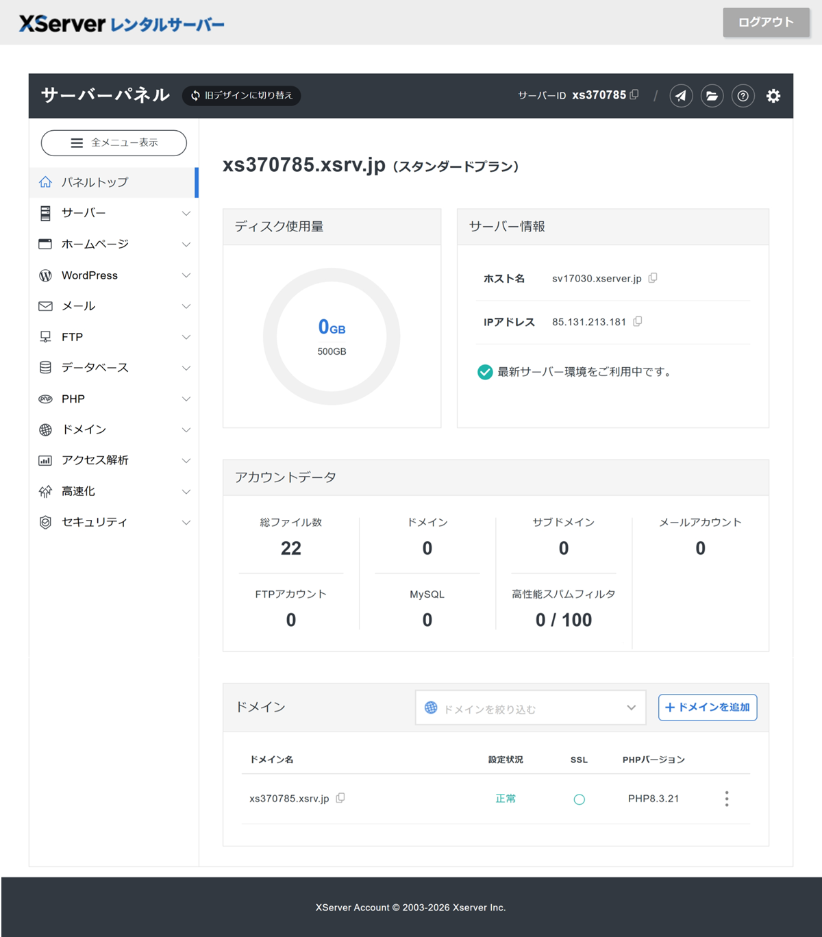Click the ログアウト button
Screen dimensions: 822x937
[766, 22]
